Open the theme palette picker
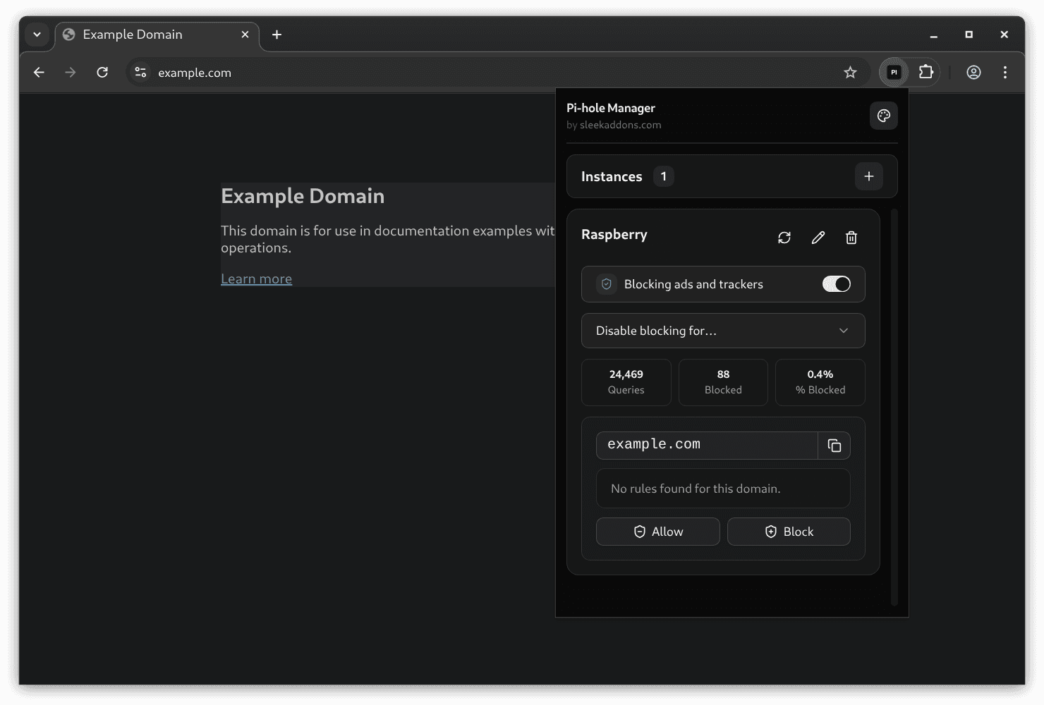 pos(883,115)
